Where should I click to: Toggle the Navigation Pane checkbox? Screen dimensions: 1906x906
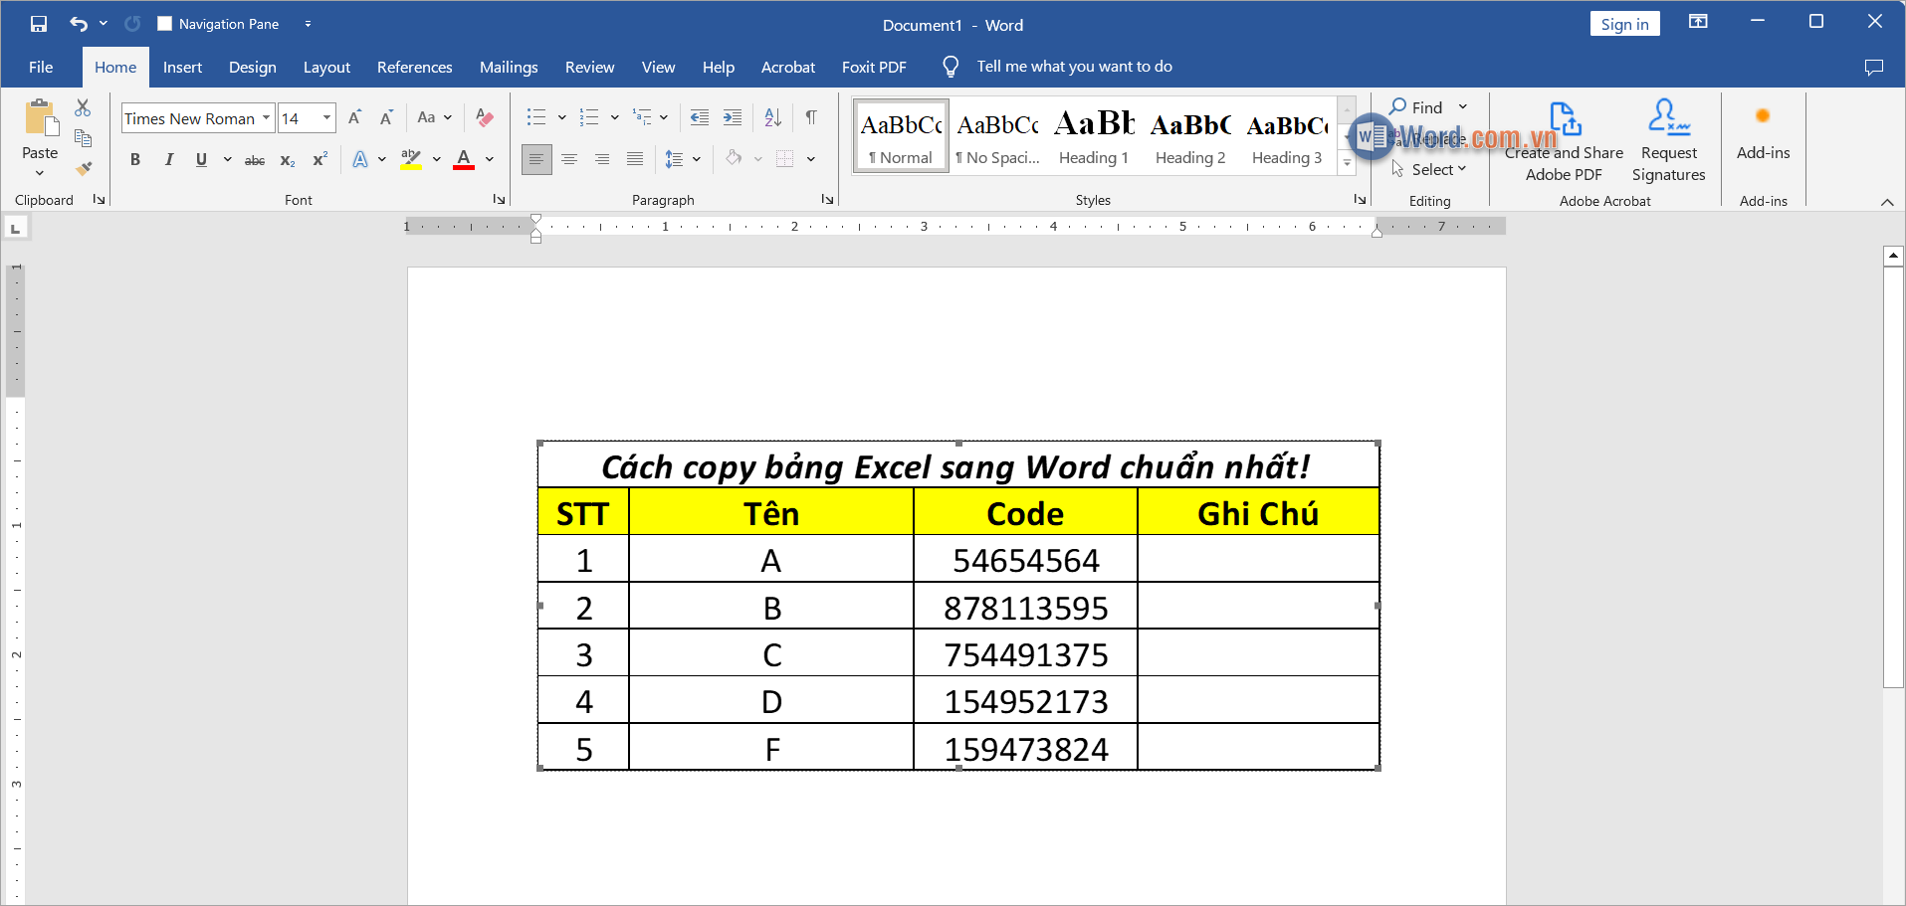click(x=165, y=24)
